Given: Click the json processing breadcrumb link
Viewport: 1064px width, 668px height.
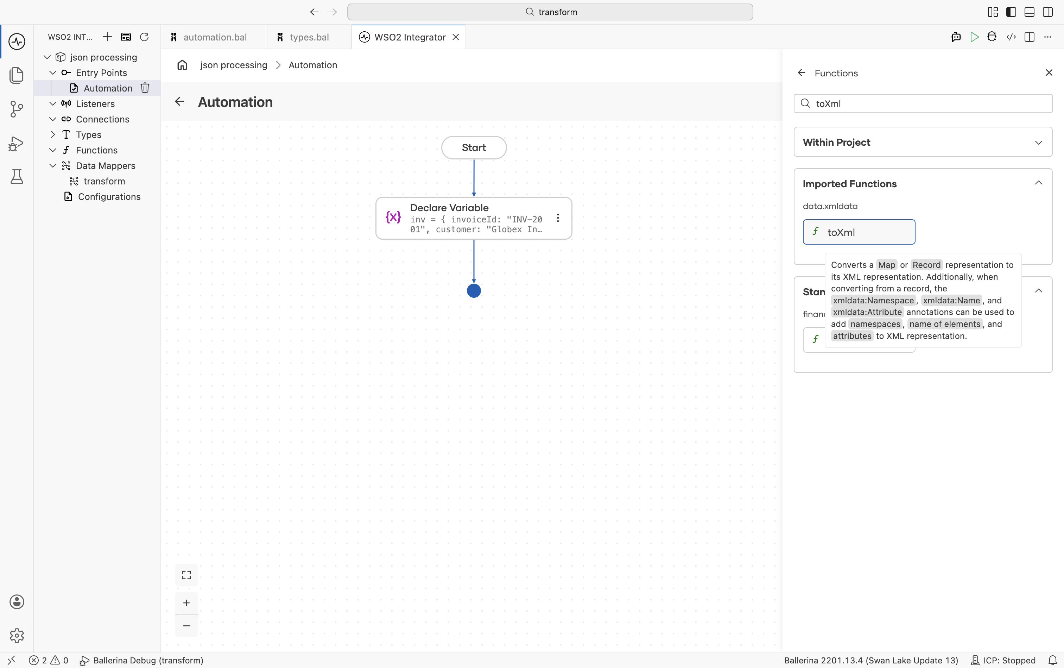Looking at the screenshot, I should tap(234, 65).
